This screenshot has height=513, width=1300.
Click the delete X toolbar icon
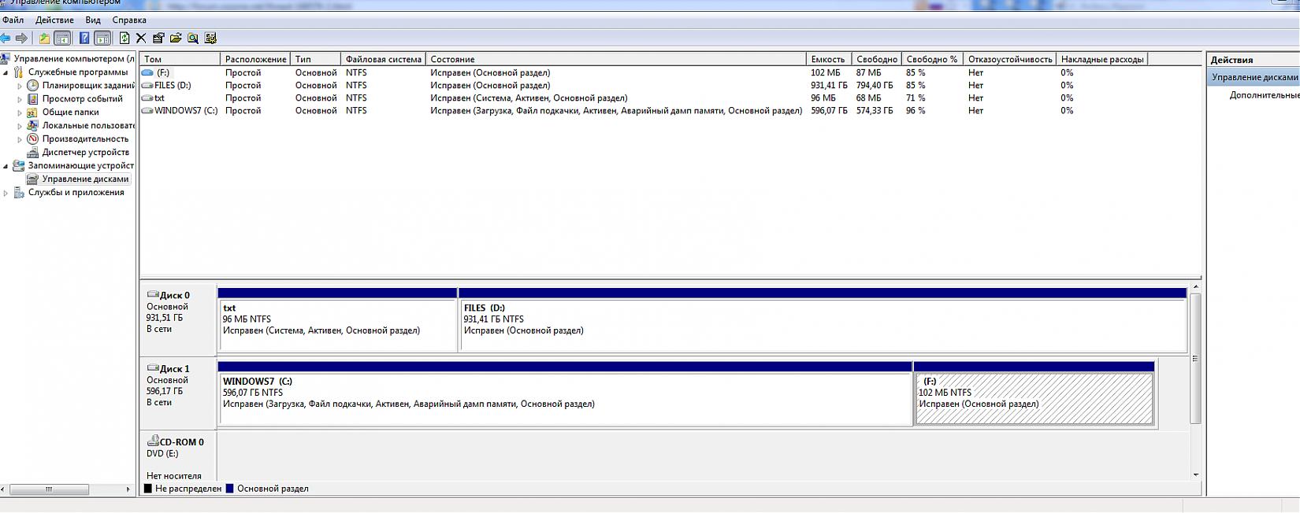141,38
